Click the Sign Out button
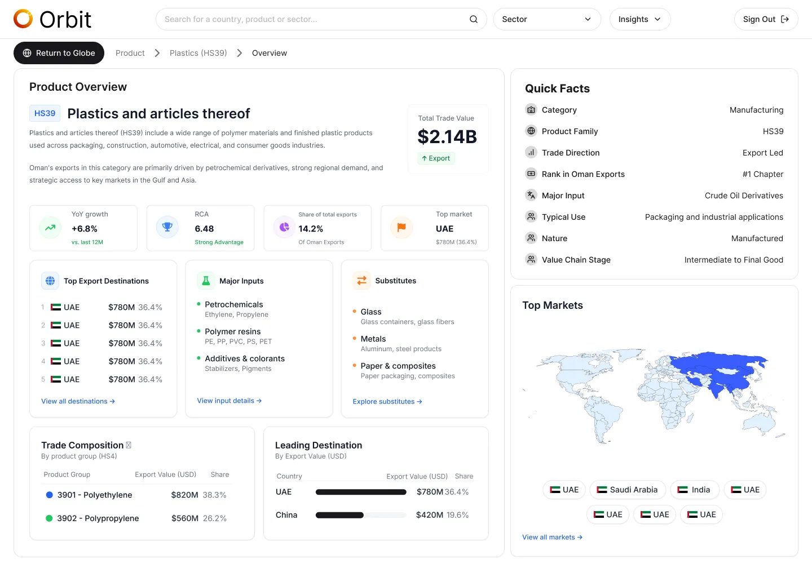Viewport: 812px width, 577px height. click(x=766, y=19)
